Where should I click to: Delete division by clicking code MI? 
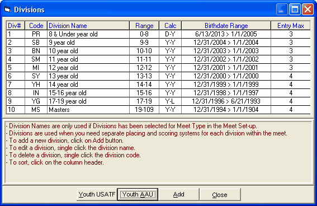click(x=36, y=68)
